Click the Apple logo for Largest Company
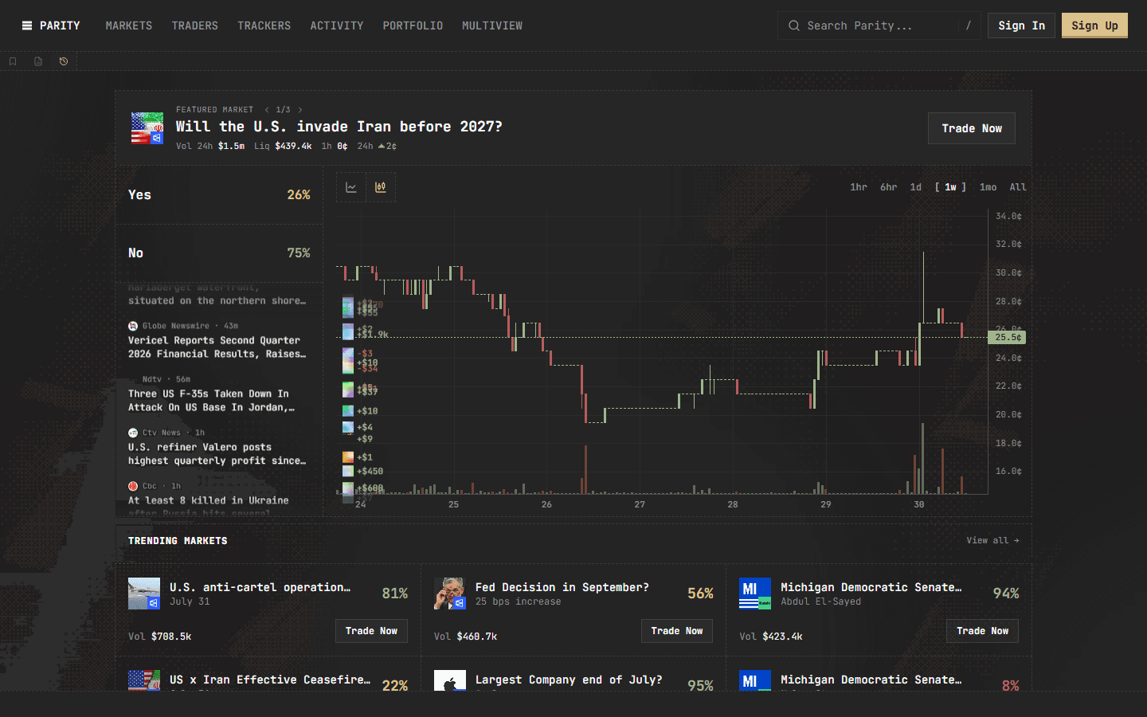The image size is (1147, 717). tap(450, 680)
